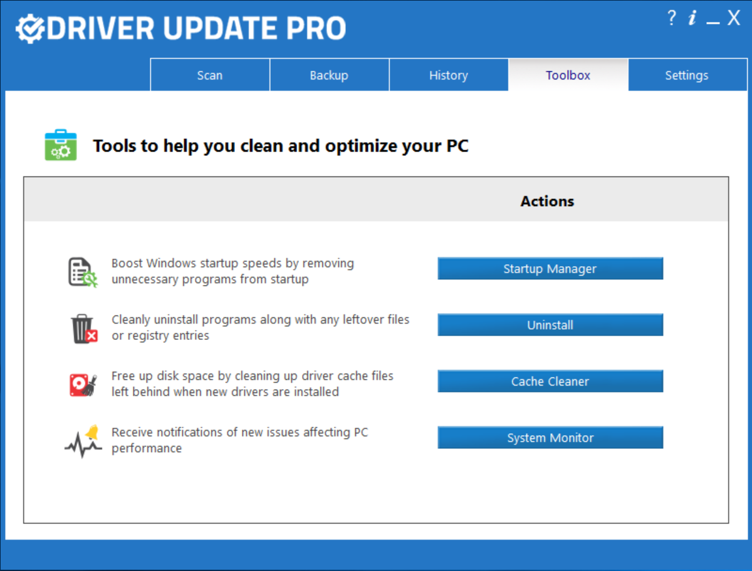Open the Backup tab
The width and height of the screenshot is (752, 571).
click(x=329, y=75)
